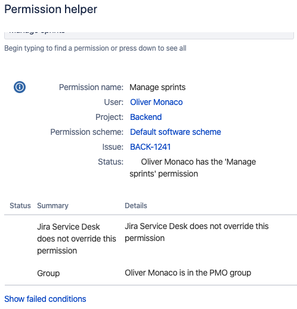Image resolution: width=297 pixels, height=309 pixels.
Task: Click 'Oliver Monaco is in the PMO group' text
Action: 188,273
